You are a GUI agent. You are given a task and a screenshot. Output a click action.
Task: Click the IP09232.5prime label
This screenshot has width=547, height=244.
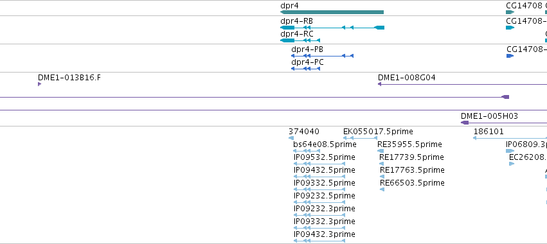point(325,196)
